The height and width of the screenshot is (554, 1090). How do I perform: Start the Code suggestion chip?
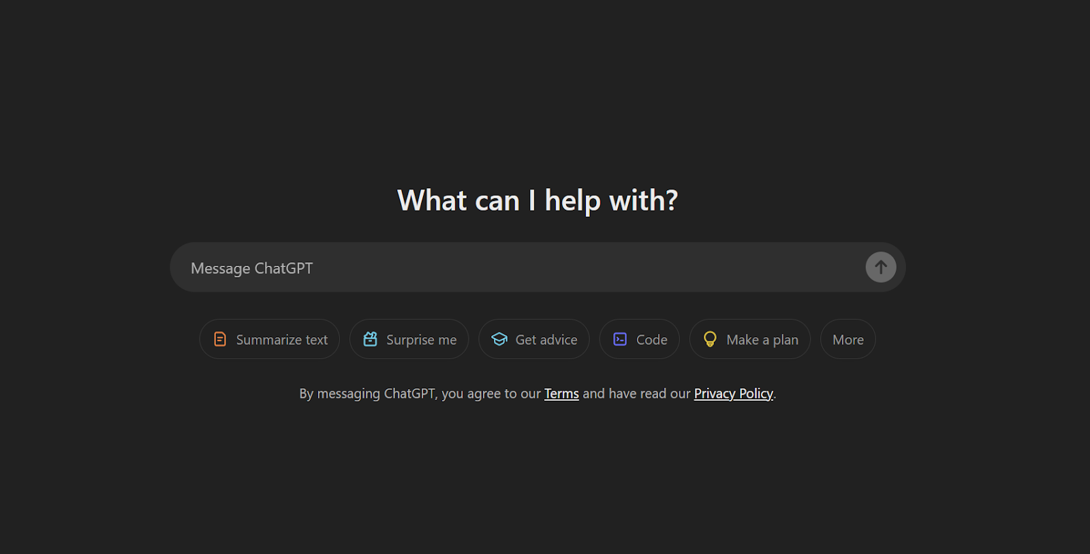click(640, 339)
